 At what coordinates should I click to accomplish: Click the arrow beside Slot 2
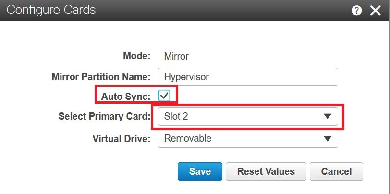328,116
